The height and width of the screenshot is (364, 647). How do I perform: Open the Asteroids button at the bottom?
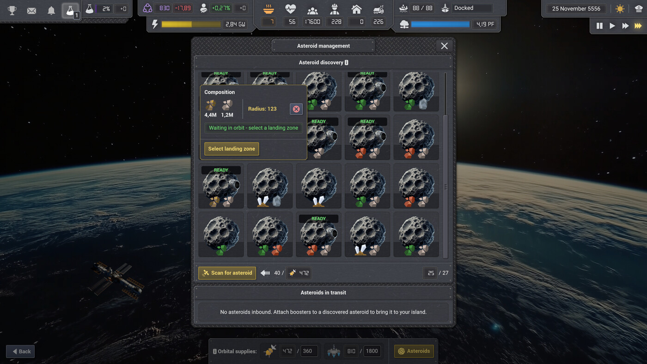[x=414, y=351]
